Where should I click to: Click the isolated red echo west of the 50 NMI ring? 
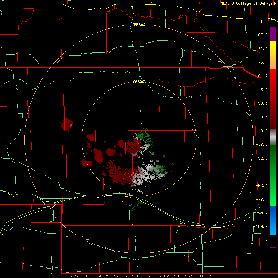click(x=67, y=124)
